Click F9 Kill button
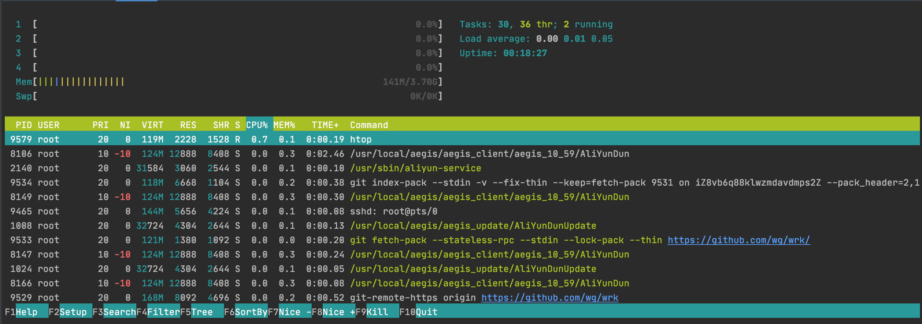922x324 pixels. click(377, 312)
